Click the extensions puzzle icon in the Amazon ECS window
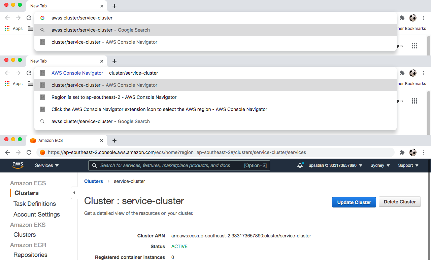The height and width of the screenshot is (269, 431). (402, 152)
